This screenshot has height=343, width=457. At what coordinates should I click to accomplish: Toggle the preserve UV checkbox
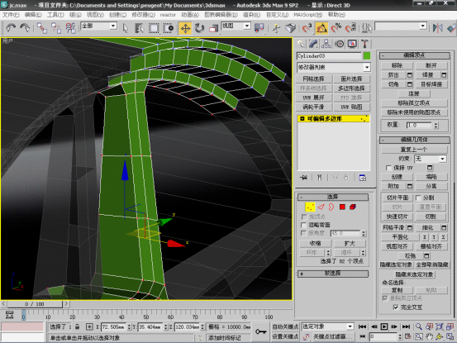388,168
